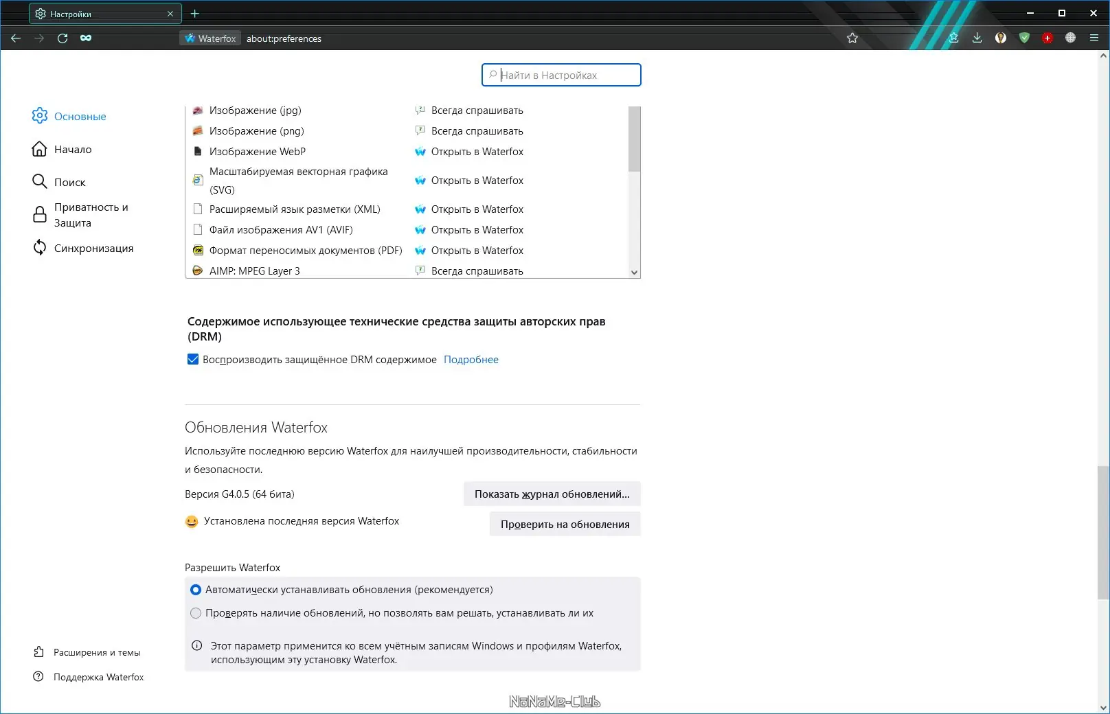Click the round avatar extension icon
Screen dimensions: 1110x714
coord(1001,38)
